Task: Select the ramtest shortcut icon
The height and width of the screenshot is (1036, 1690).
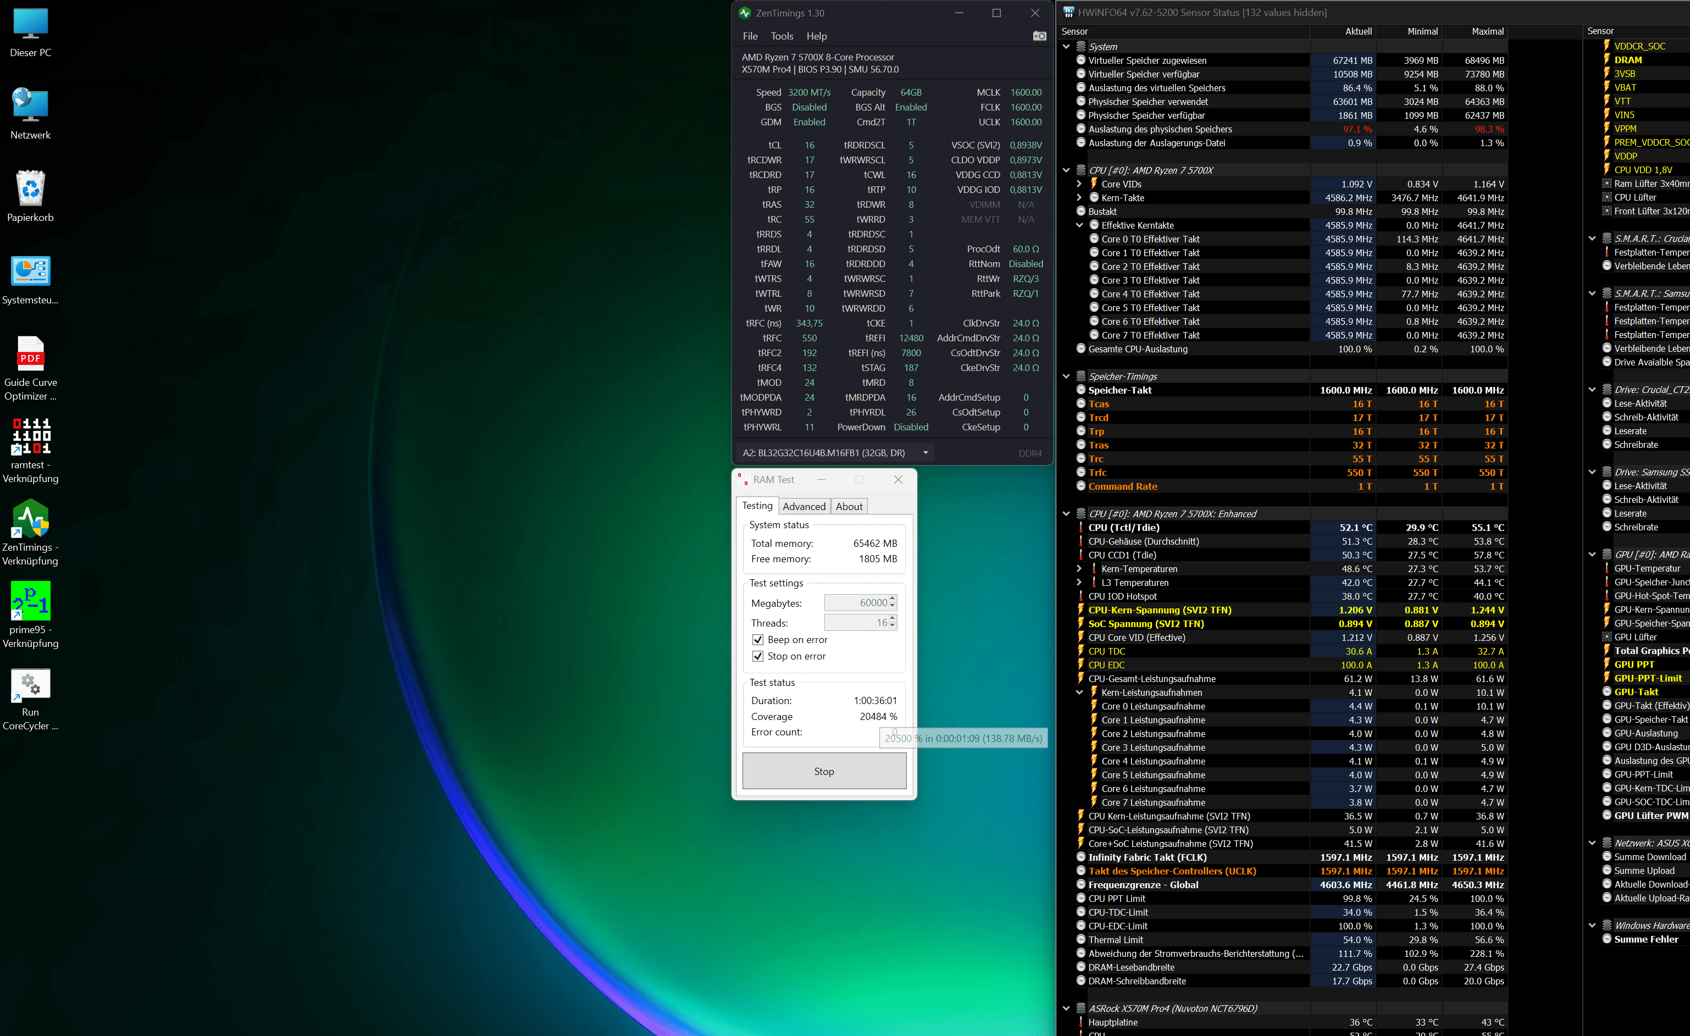Action: tap(30, 451)
